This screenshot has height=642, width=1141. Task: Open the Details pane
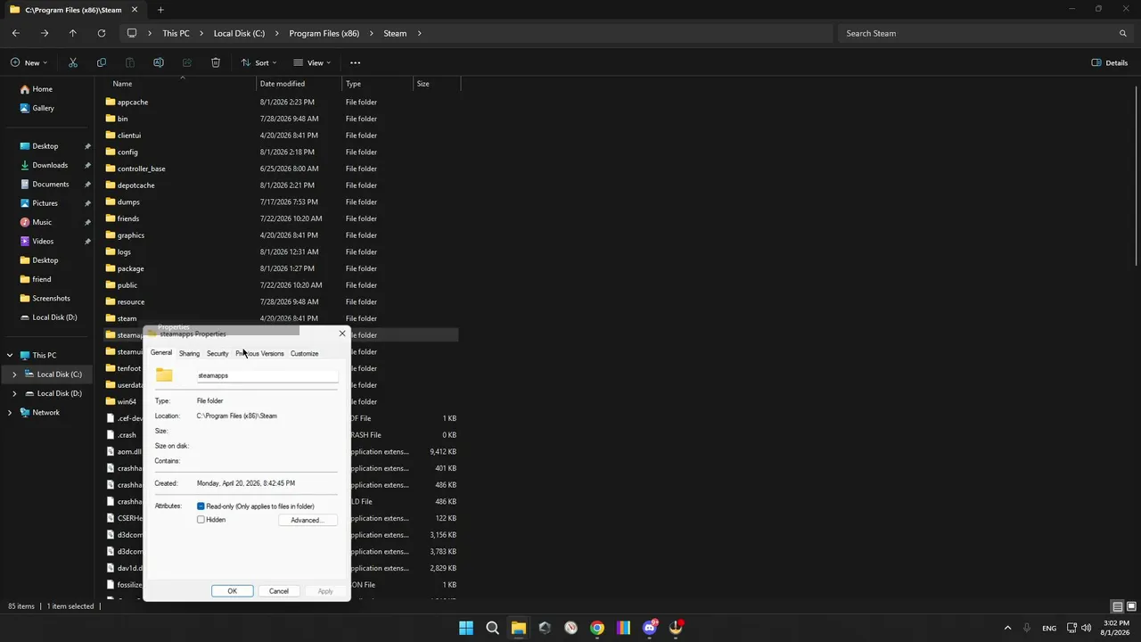tap(1110, 62)
